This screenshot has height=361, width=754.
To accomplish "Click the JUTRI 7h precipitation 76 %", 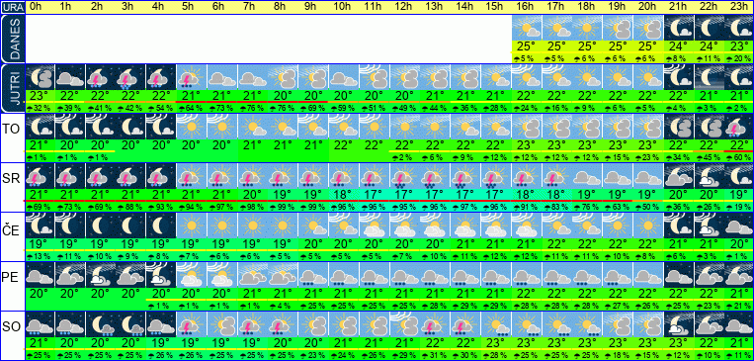I will pos(252,109).
